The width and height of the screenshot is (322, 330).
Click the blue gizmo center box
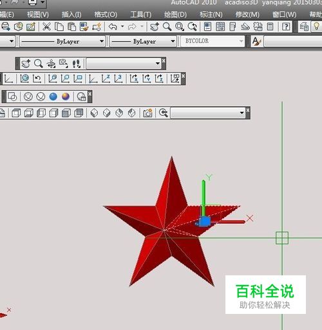[x=204, y=222]
